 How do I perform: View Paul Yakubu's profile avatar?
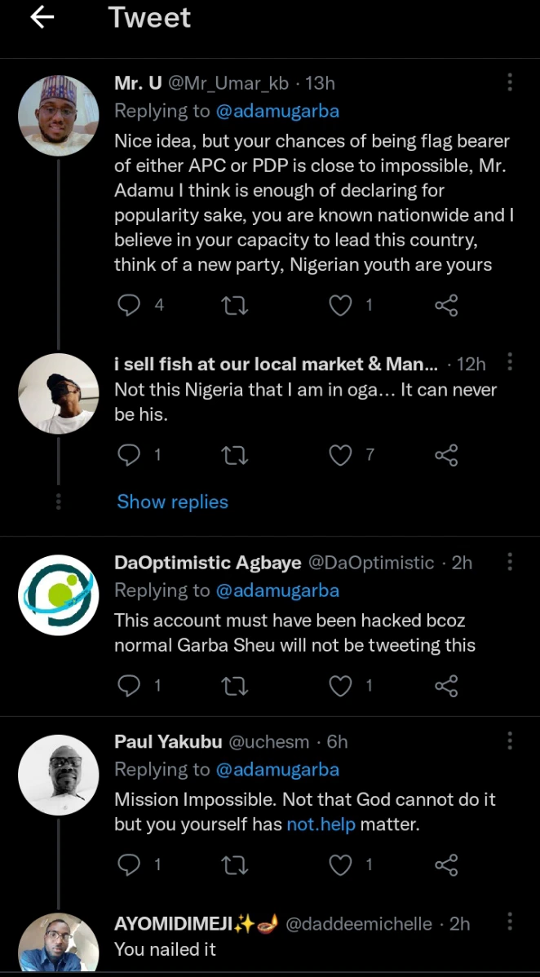click(x=58, y=774)
